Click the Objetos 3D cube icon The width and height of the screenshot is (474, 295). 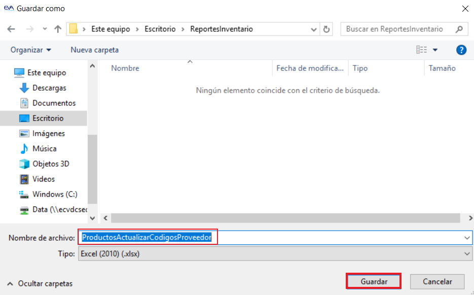24,164
